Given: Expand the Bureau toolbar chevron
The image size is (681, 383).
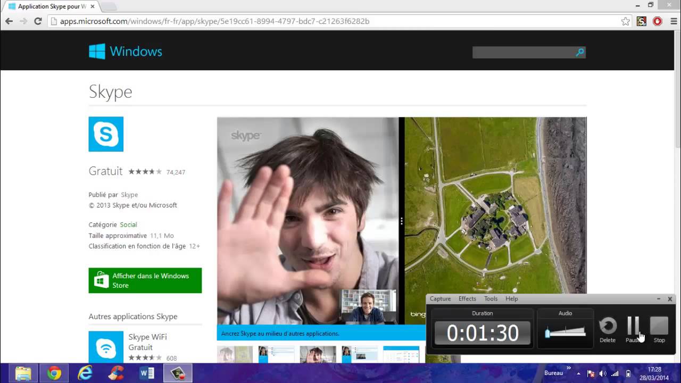Looking at the screenshot, I should [568, 368].
